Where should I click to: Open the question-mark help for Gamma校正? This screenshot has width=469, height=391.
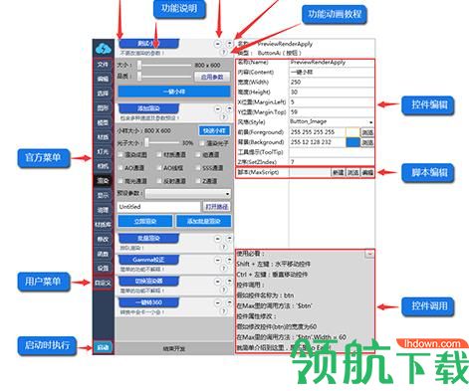(224, 269)
